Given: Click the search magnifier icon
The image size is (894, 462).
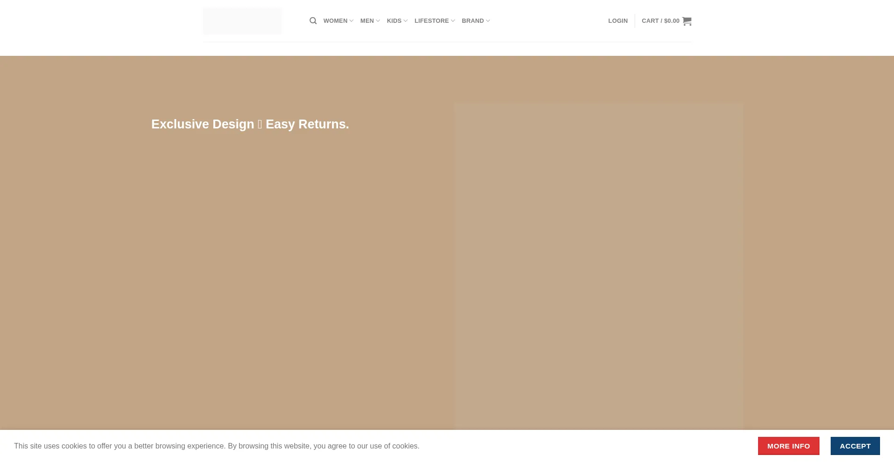Looking at the screenshot, I should pyautogui.click(x=313, y=21).
